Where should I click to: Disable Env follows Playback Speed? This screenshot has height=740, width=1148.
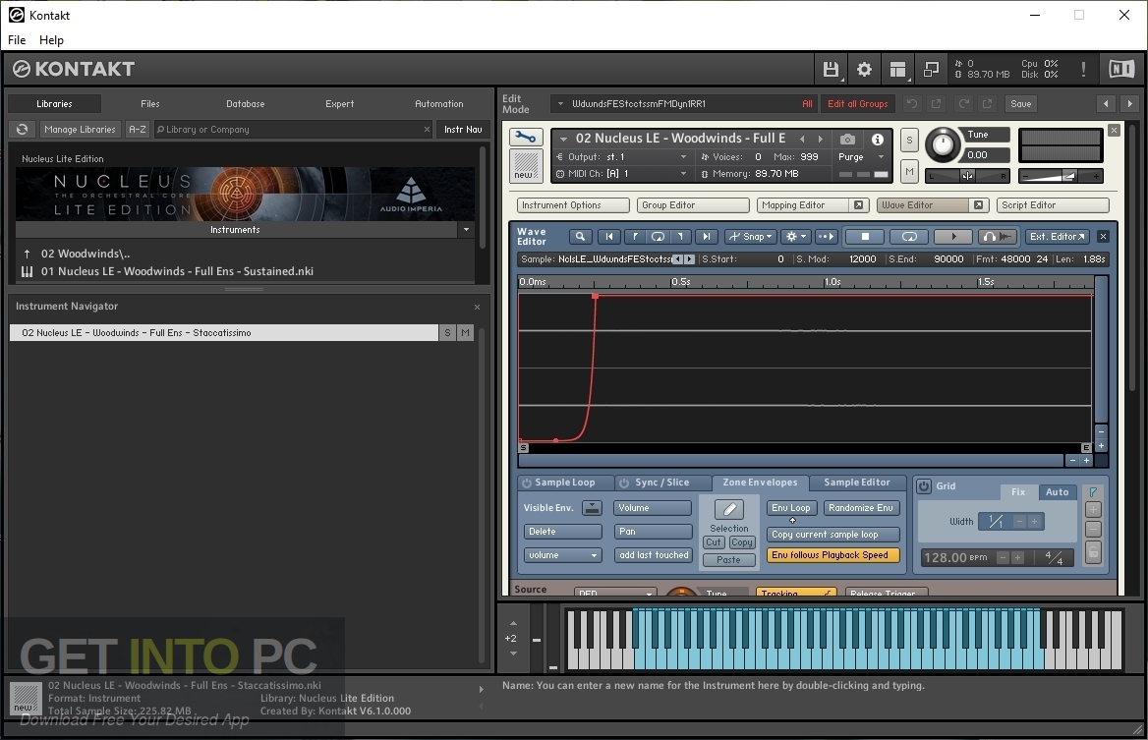pos(832,555)
